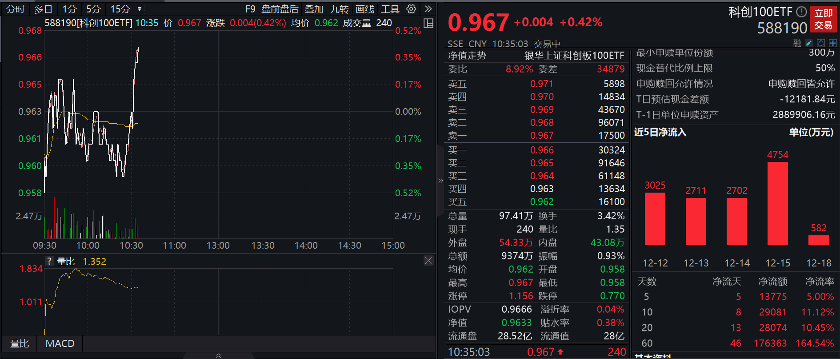
Task: Click 叠加 overlay tool
Action: click(x=314, y=9)
